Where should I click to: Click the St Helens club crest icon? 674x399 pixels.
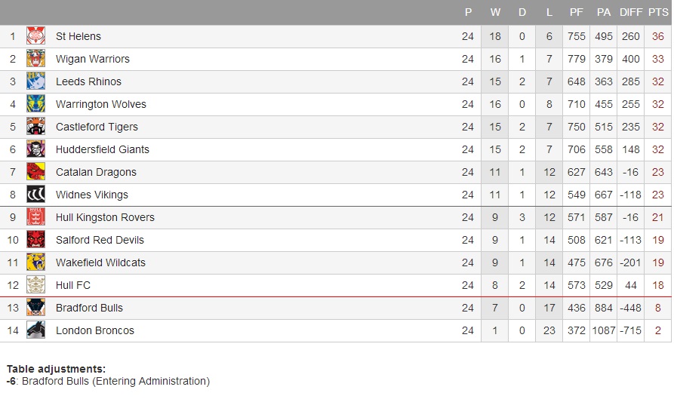click(35, 36)
